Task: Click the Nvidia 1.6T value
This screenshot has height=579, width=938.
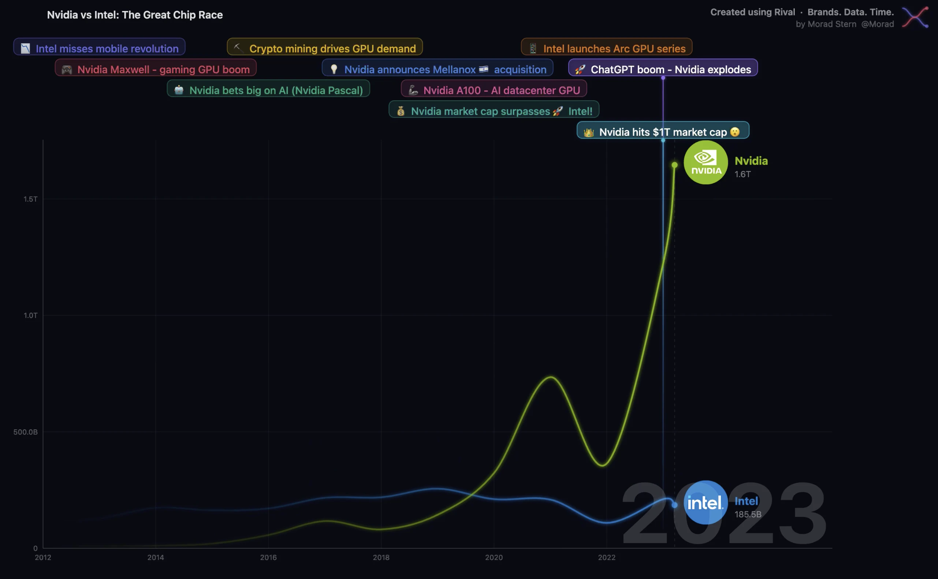Action: point(742,174)
